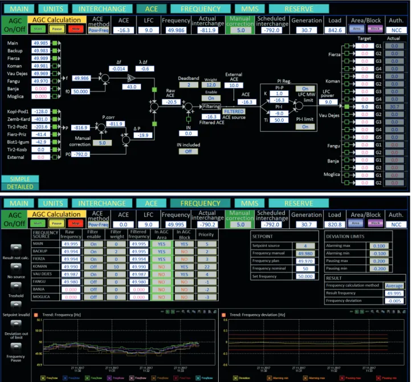Open the UNITS tab on the ACE screen

click(x=53, y=9)
